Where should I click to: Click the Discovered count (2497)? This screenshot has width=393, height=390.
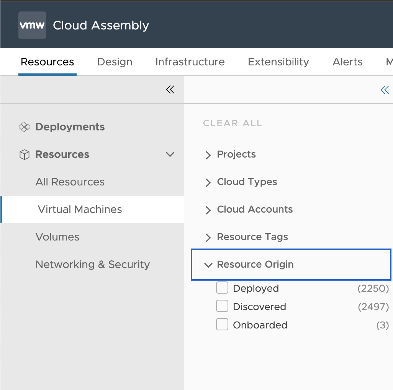pos(373,306)
